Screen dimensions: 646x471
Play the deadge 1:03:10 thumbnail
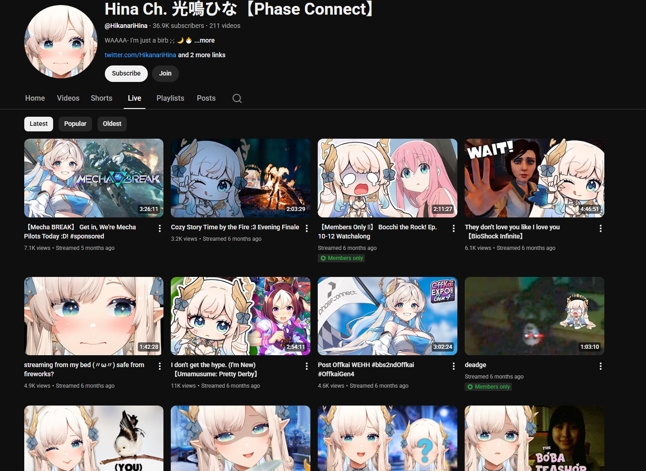[534, 316]
